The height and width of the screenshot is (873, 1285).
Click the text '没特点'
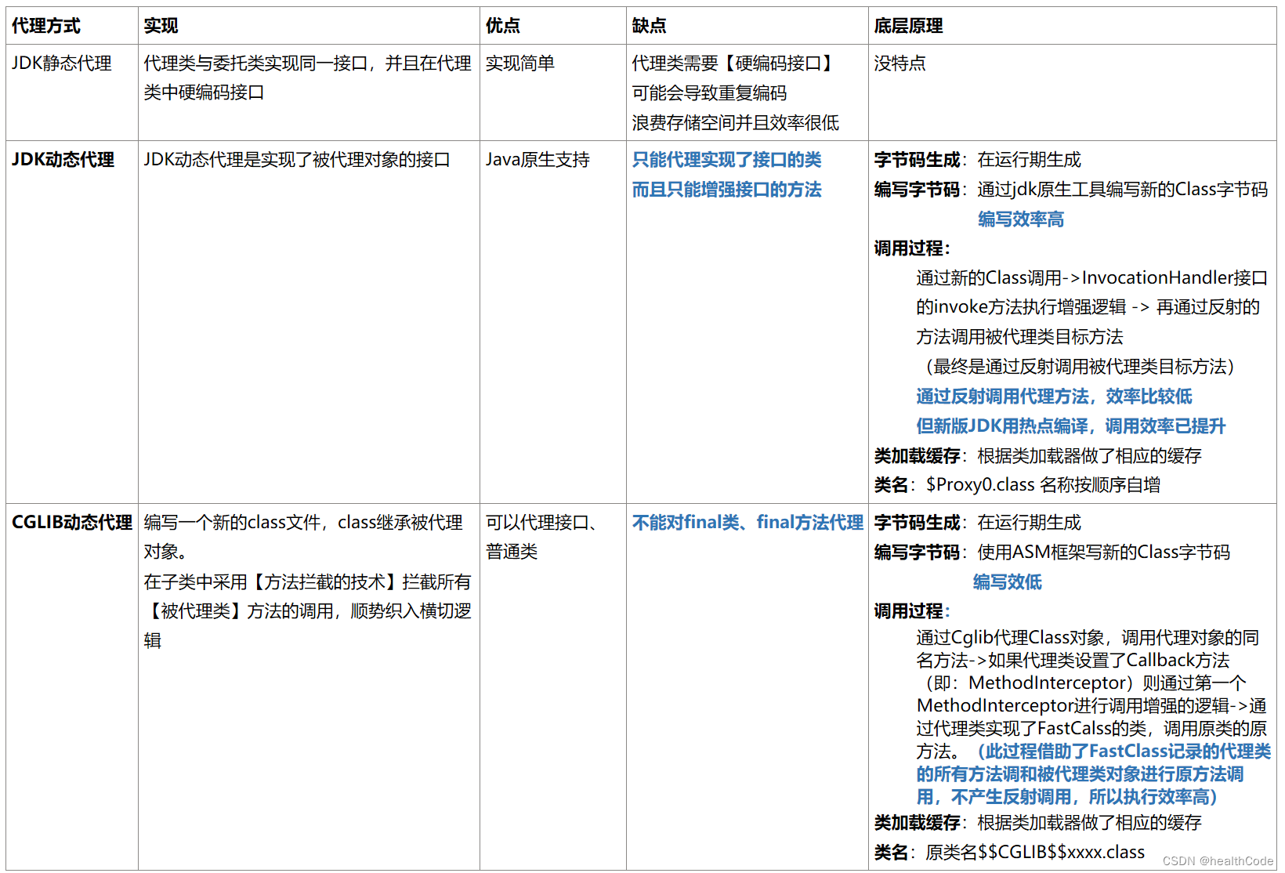point(899,63)
